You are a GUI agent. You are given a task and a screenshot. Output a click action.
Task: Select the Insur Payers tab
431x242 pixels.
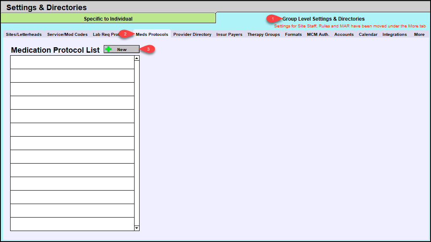pos(229,35)
